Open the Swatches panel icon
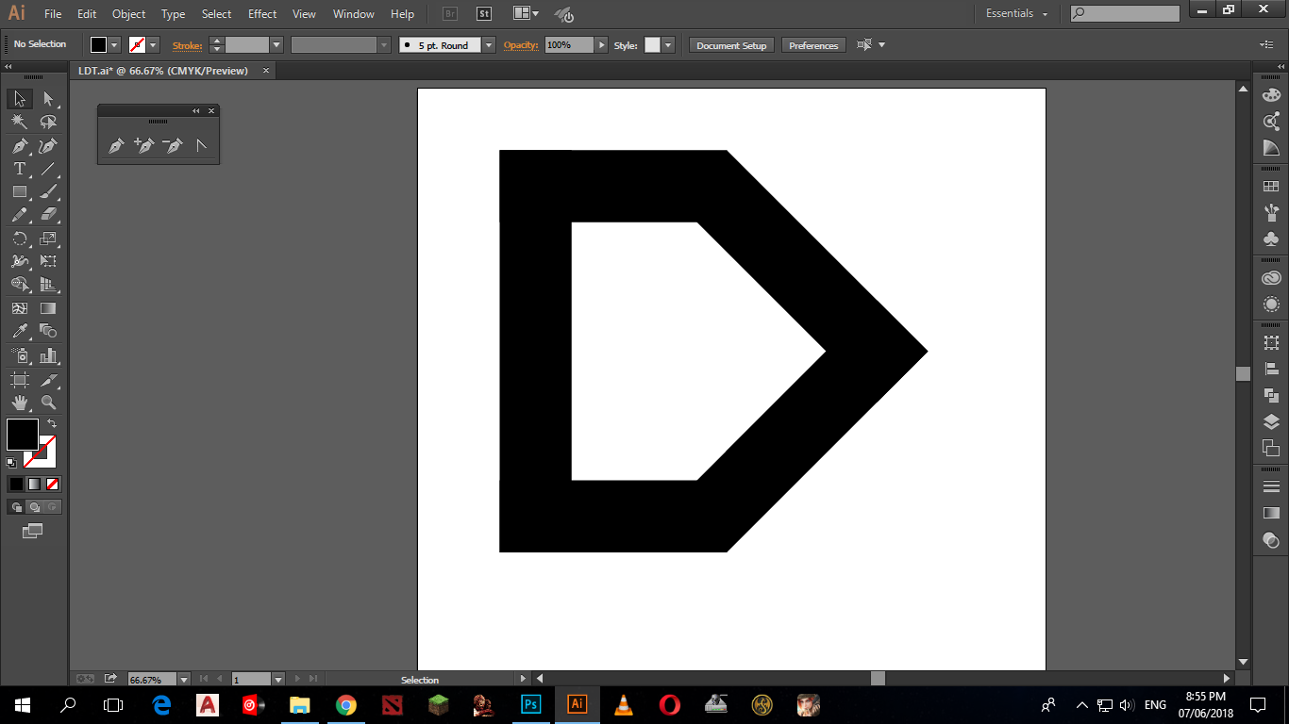Image resolution: width=1289 pixels, height=724 pixels. (1271, 188)
